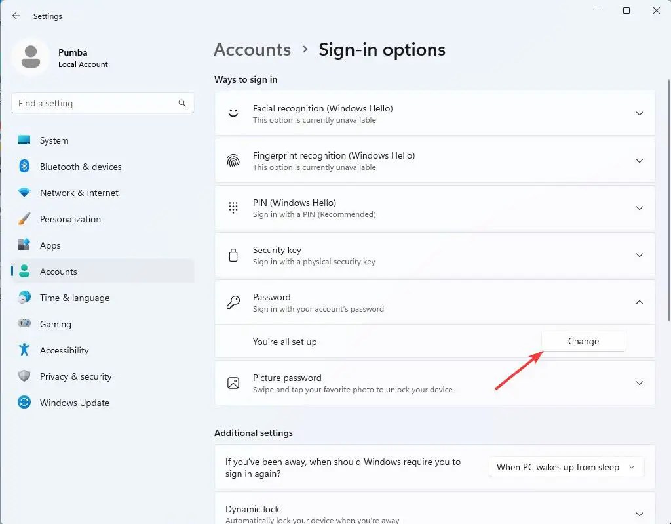Click the Bluetooth & devices icon
Viewport: 671px width, 524px height.
pyautogui.click(x=24, y=167)
